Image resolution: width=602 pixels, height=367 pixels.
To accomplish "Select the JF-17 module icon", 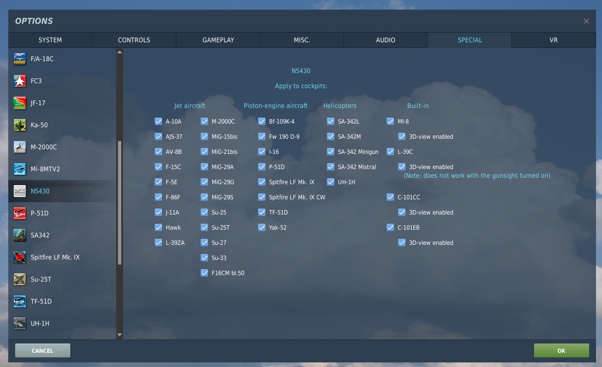I will (20, 103).
